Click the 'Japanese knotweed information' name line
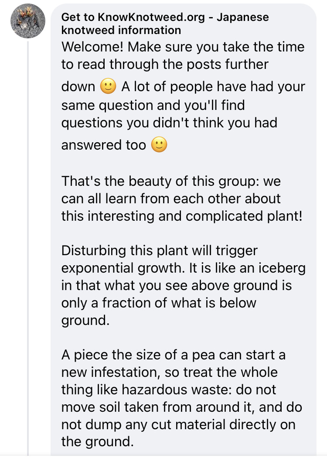Image resolution: width=327 pixels, height=458 pixels. (121, 30)
